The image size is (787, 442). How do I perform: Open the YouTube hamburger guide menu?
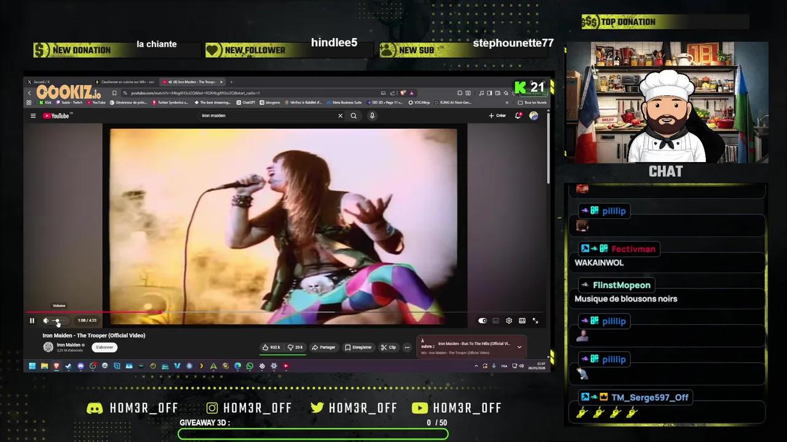[33, 115]
